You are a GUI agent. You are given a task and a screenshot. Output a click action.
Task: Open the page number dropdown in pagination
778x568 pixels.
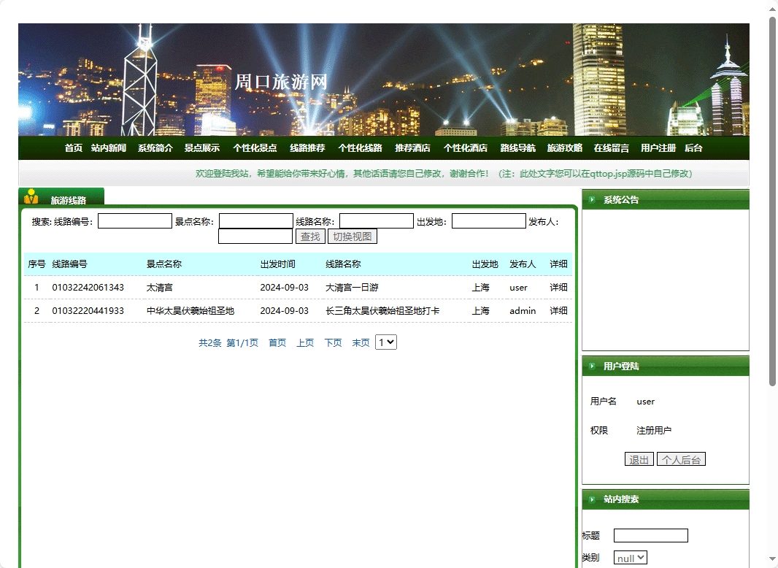tap(386, 342)
